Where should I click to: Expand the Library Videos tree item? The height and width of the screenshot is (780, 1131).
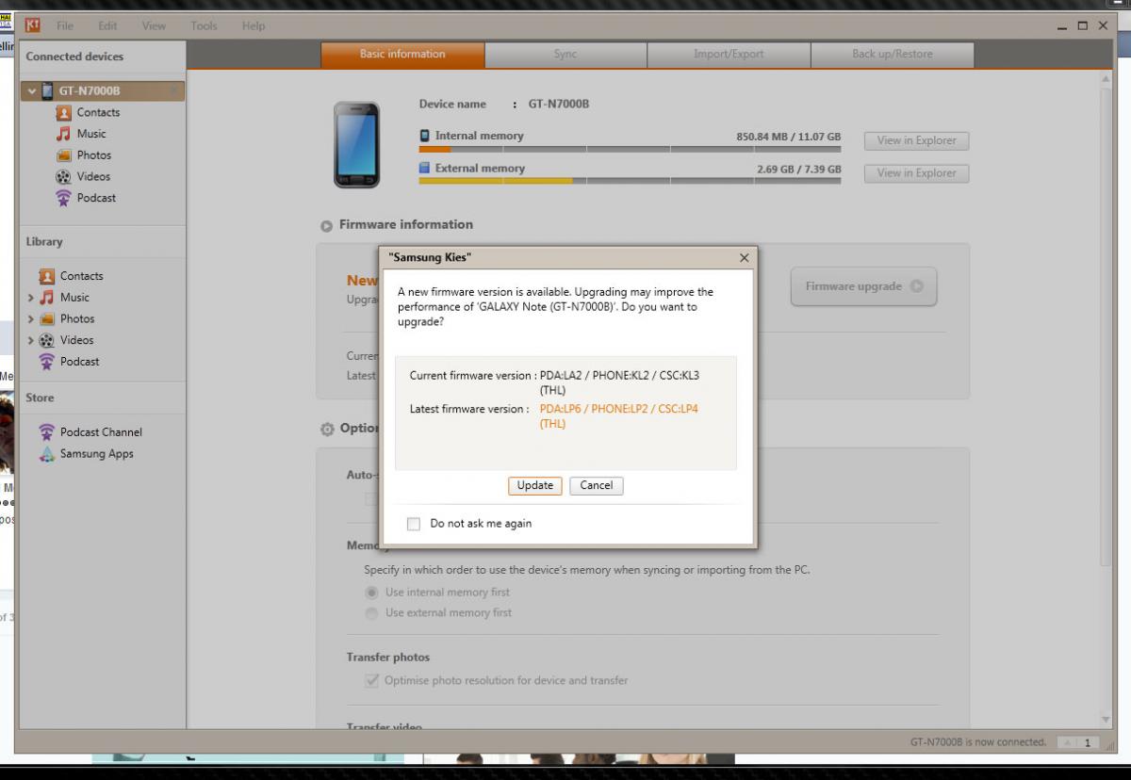pyautogui.click(x=32, y=340)
